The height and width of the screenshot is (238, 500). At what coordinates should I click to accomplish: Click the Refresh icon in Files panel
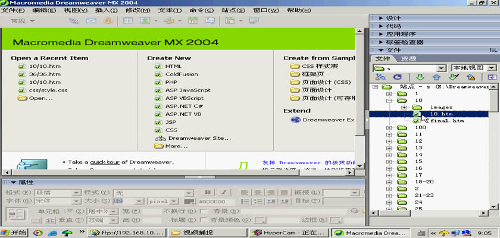[x=398, y=77]
